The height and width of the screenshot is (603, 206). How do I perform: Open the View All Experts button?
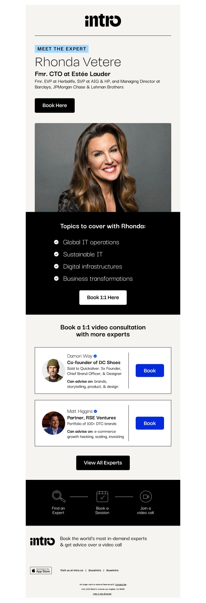coord(103,463)
